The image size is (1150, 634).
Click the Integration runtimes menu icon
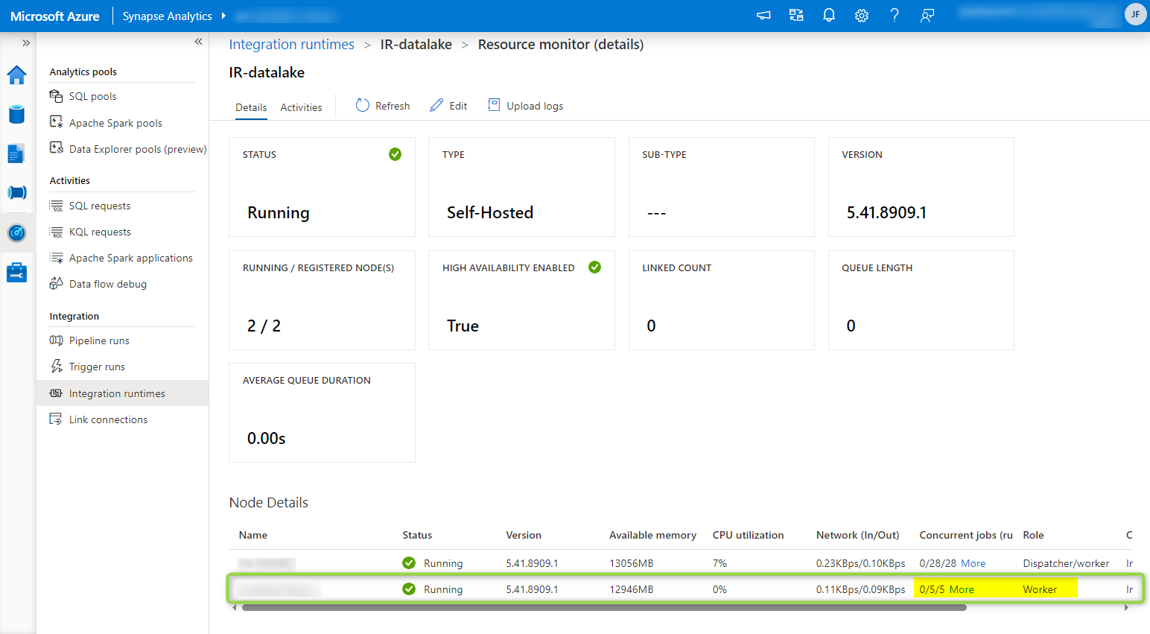click(56, 393)
